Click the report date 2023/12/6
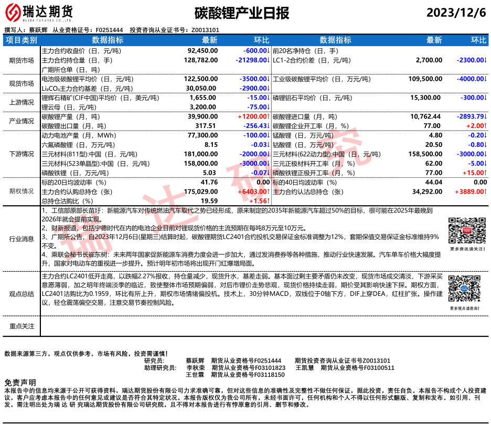Viewport: 491px width, 426px height. point(456,14)
